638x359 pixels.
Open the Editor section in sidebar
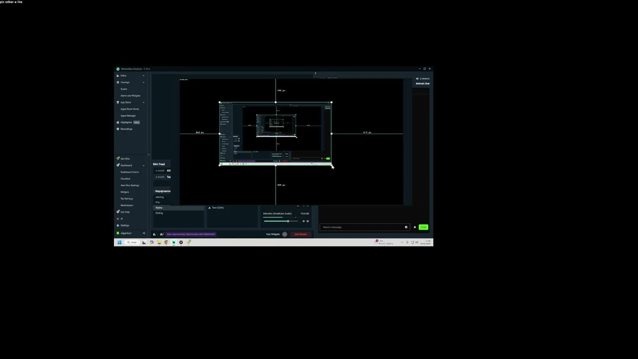(124, 76)
